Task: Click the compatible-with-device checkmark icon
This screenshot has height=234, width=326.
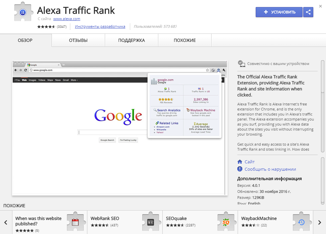Action: click(x=241, y=64)
